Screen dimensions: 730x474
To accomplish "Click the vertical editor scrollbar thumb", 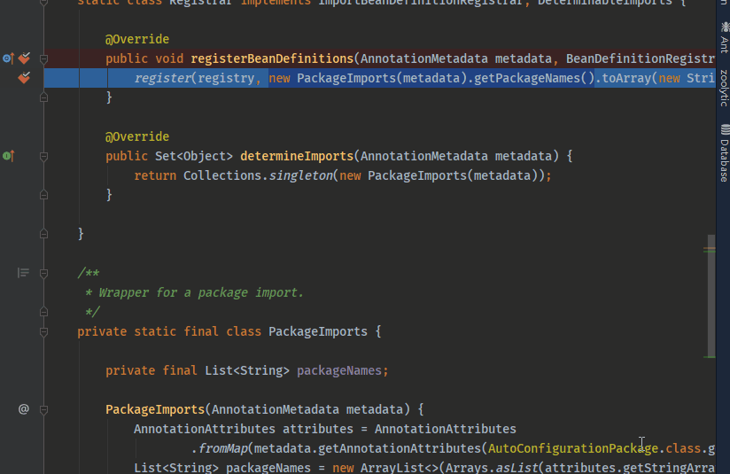I will (711, 296).
